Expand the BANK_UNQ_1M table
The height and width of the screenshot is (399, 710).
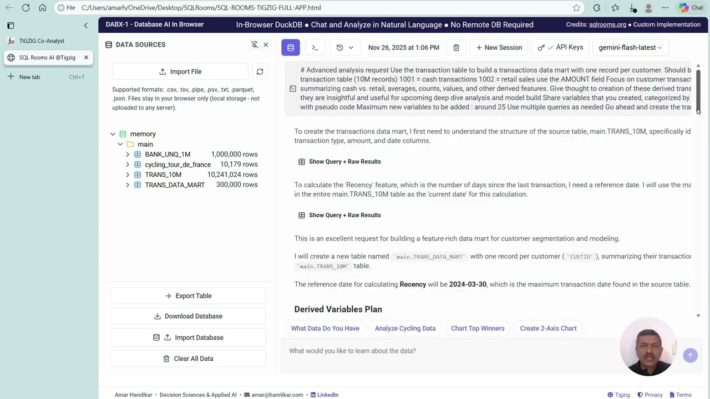tap(128, 155)
